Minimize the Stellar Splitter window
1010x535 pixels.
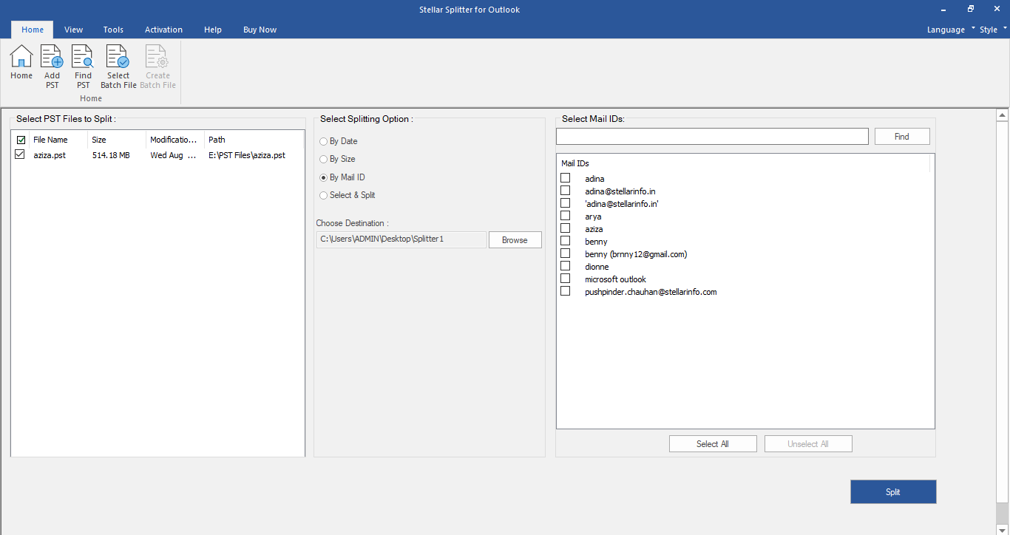click(943, 9)
